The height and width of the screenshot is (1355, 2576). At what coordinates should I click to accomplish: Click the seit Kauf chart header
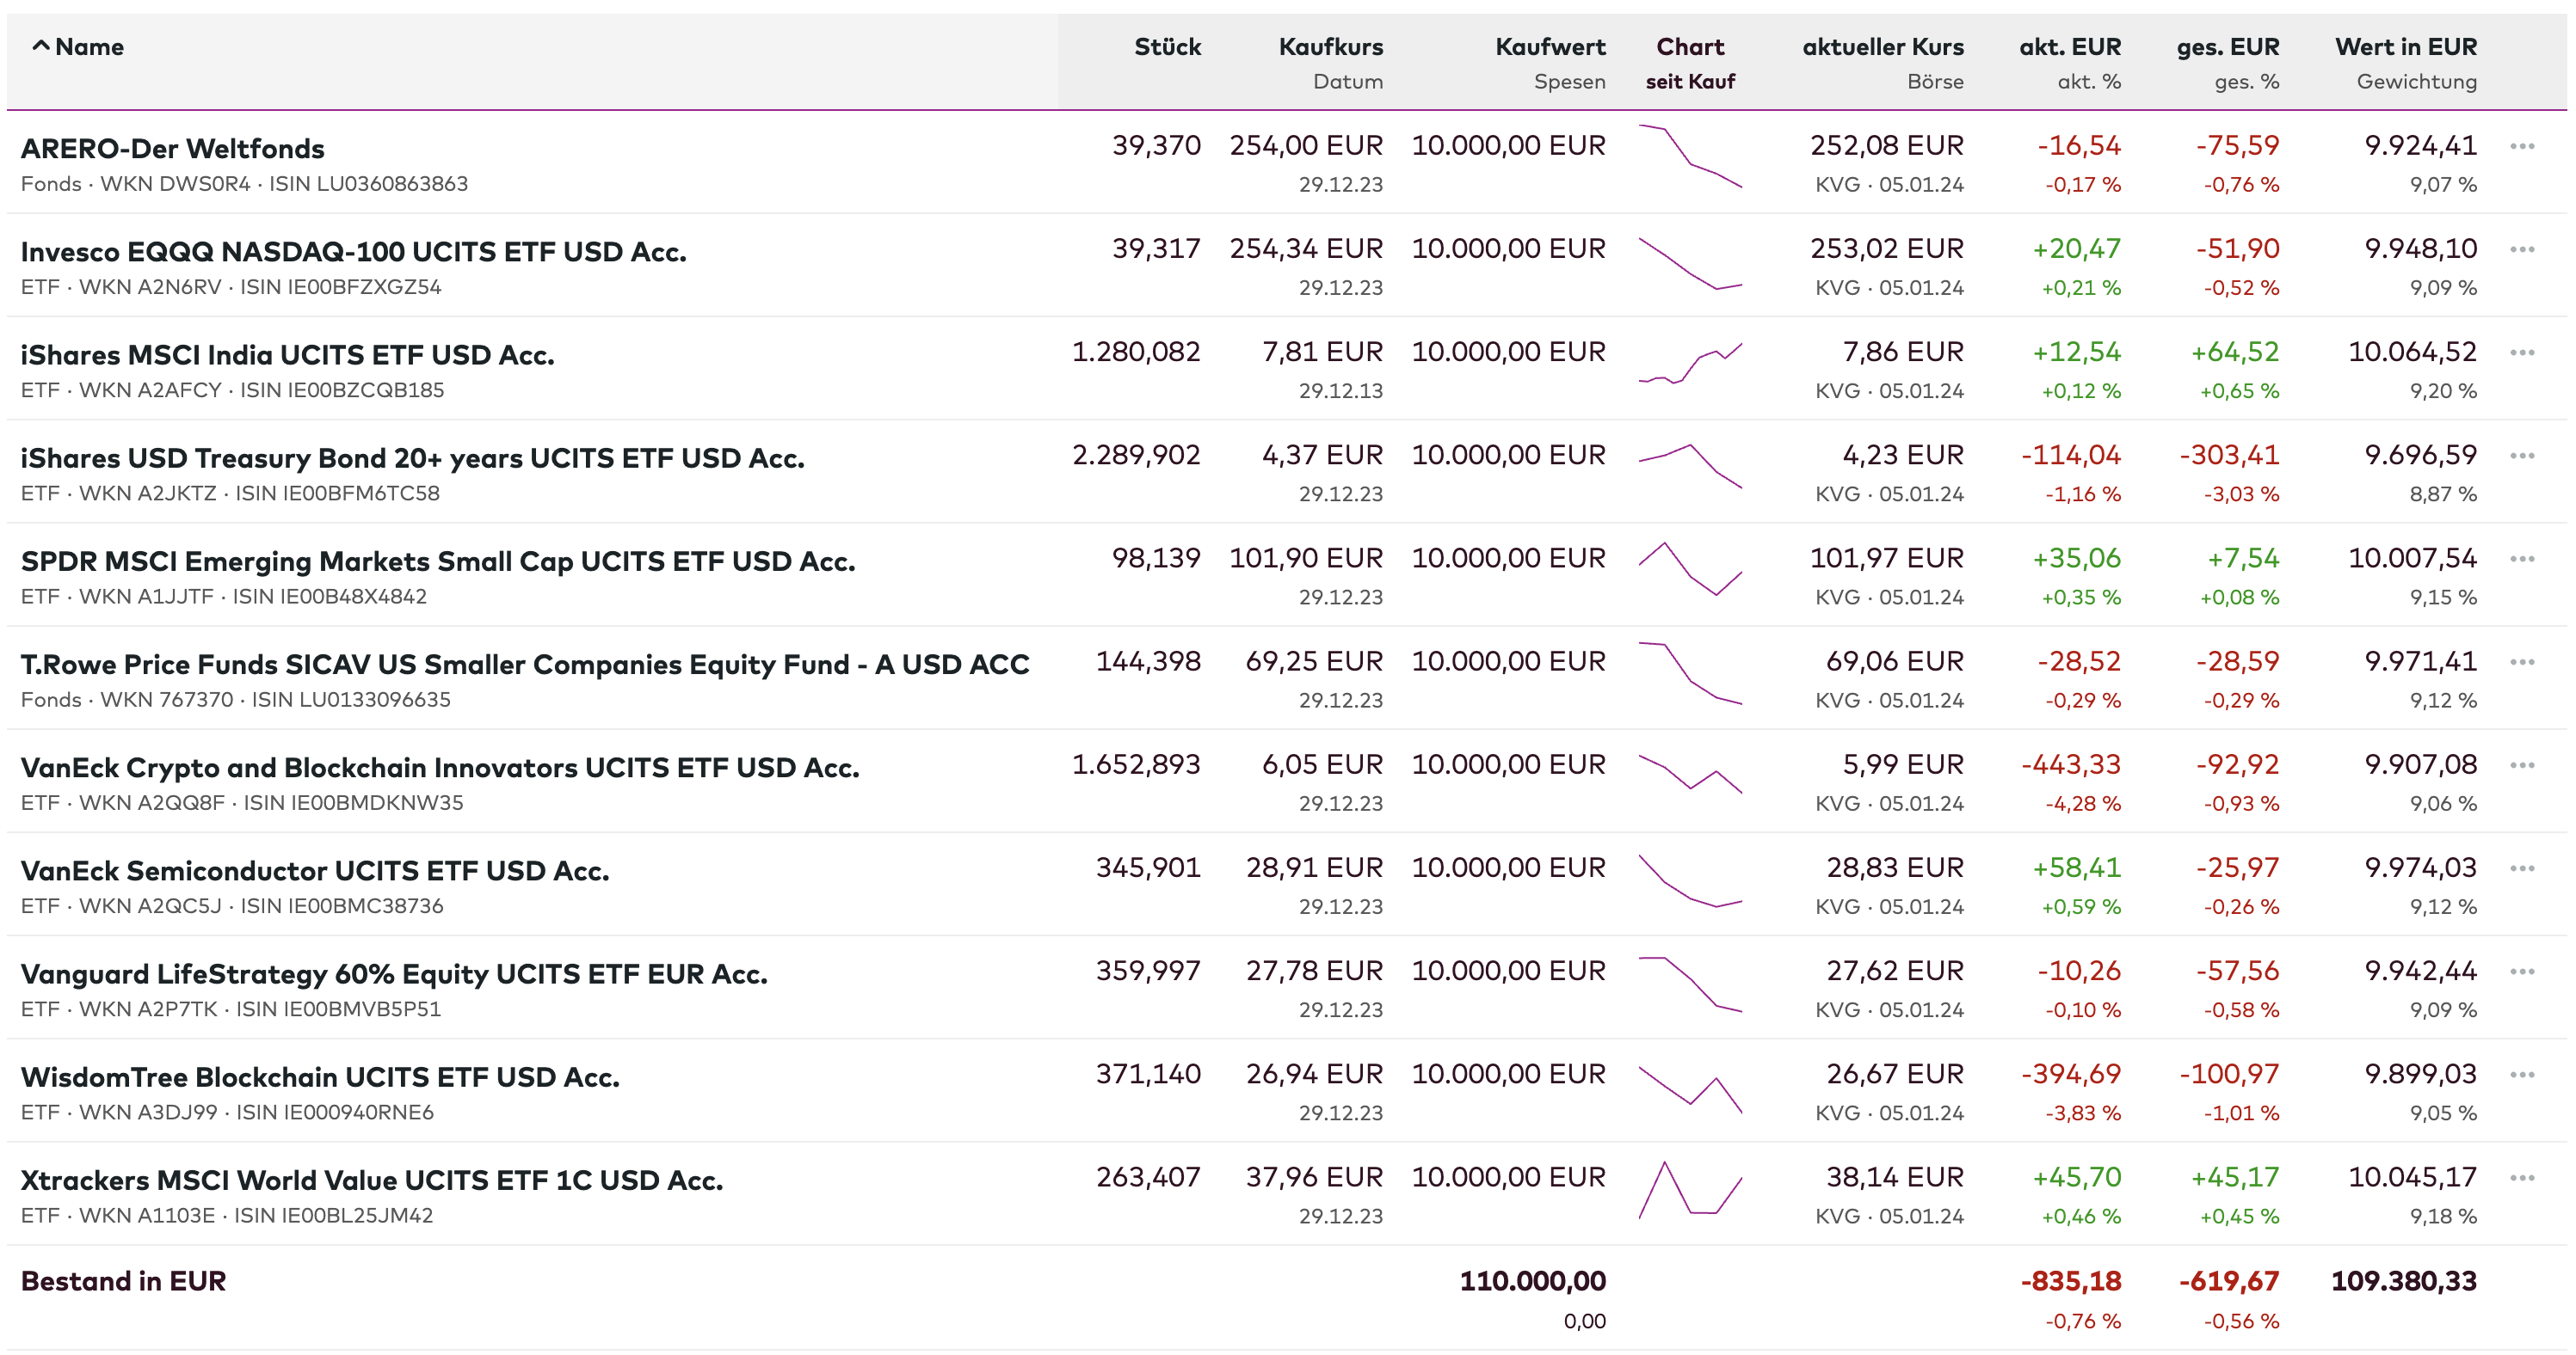click(1690, 82)
